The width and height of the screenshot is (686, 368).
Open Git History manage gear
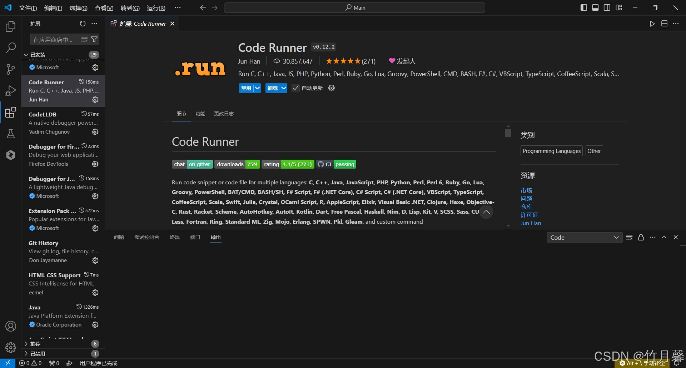[x=95, y=260]
